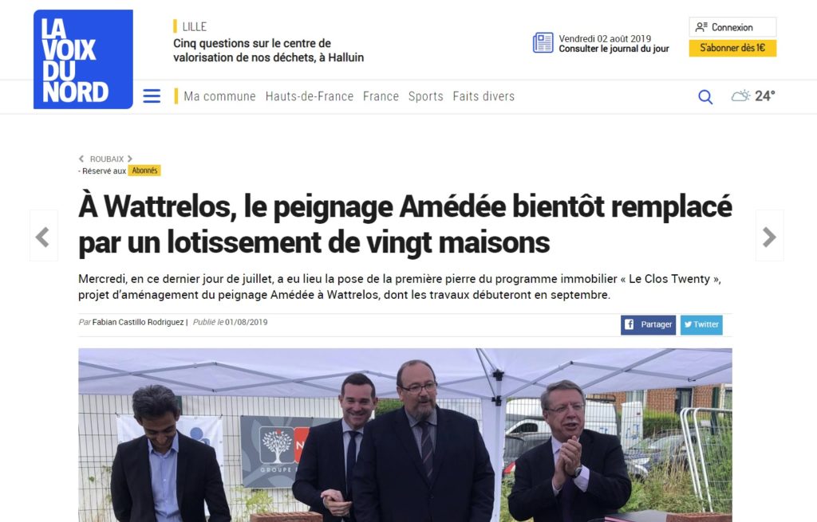Open the Hauts-de-France section

tap(310, 96)
